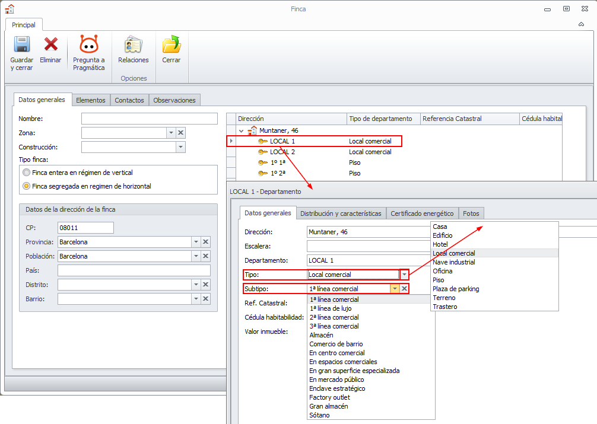
Task: Choose Oficina from the type list
Action: point(443,271)
